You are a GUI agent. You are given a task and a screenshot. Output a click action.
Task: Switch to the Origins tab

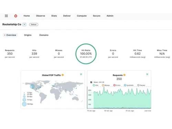pos(28,35)
